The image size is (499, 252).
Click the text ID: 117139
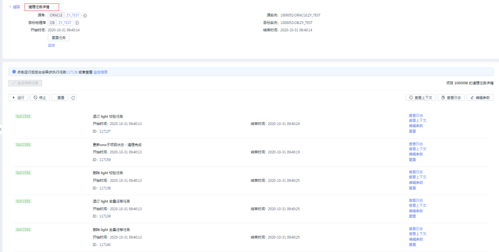pos(102,216)
